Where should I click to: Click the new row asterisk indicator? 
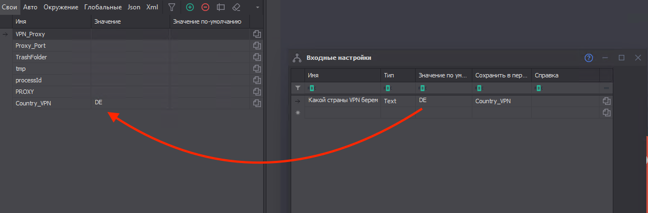tap(298, 113)
